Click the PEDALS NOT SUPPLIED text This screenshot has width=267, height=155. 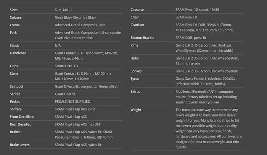(x=72, y=102)
